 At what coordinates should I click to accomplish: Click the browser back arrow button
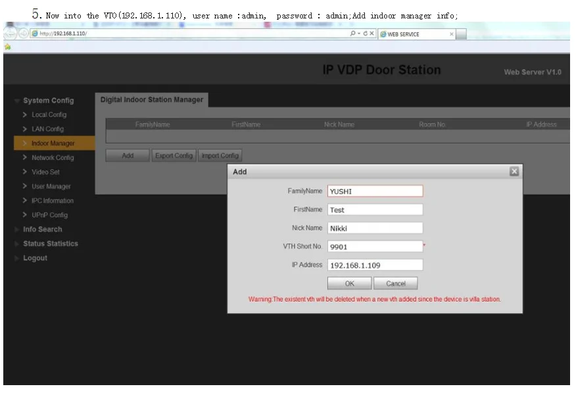click(x=11, y=34)
